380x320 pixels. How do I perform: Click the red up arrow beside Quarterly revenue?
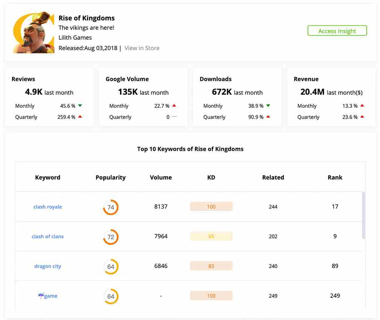coord(362,117)
